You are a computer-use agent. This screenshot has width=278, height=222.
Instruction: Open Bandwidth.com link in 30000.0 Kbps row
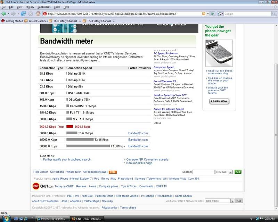[138, 146]
